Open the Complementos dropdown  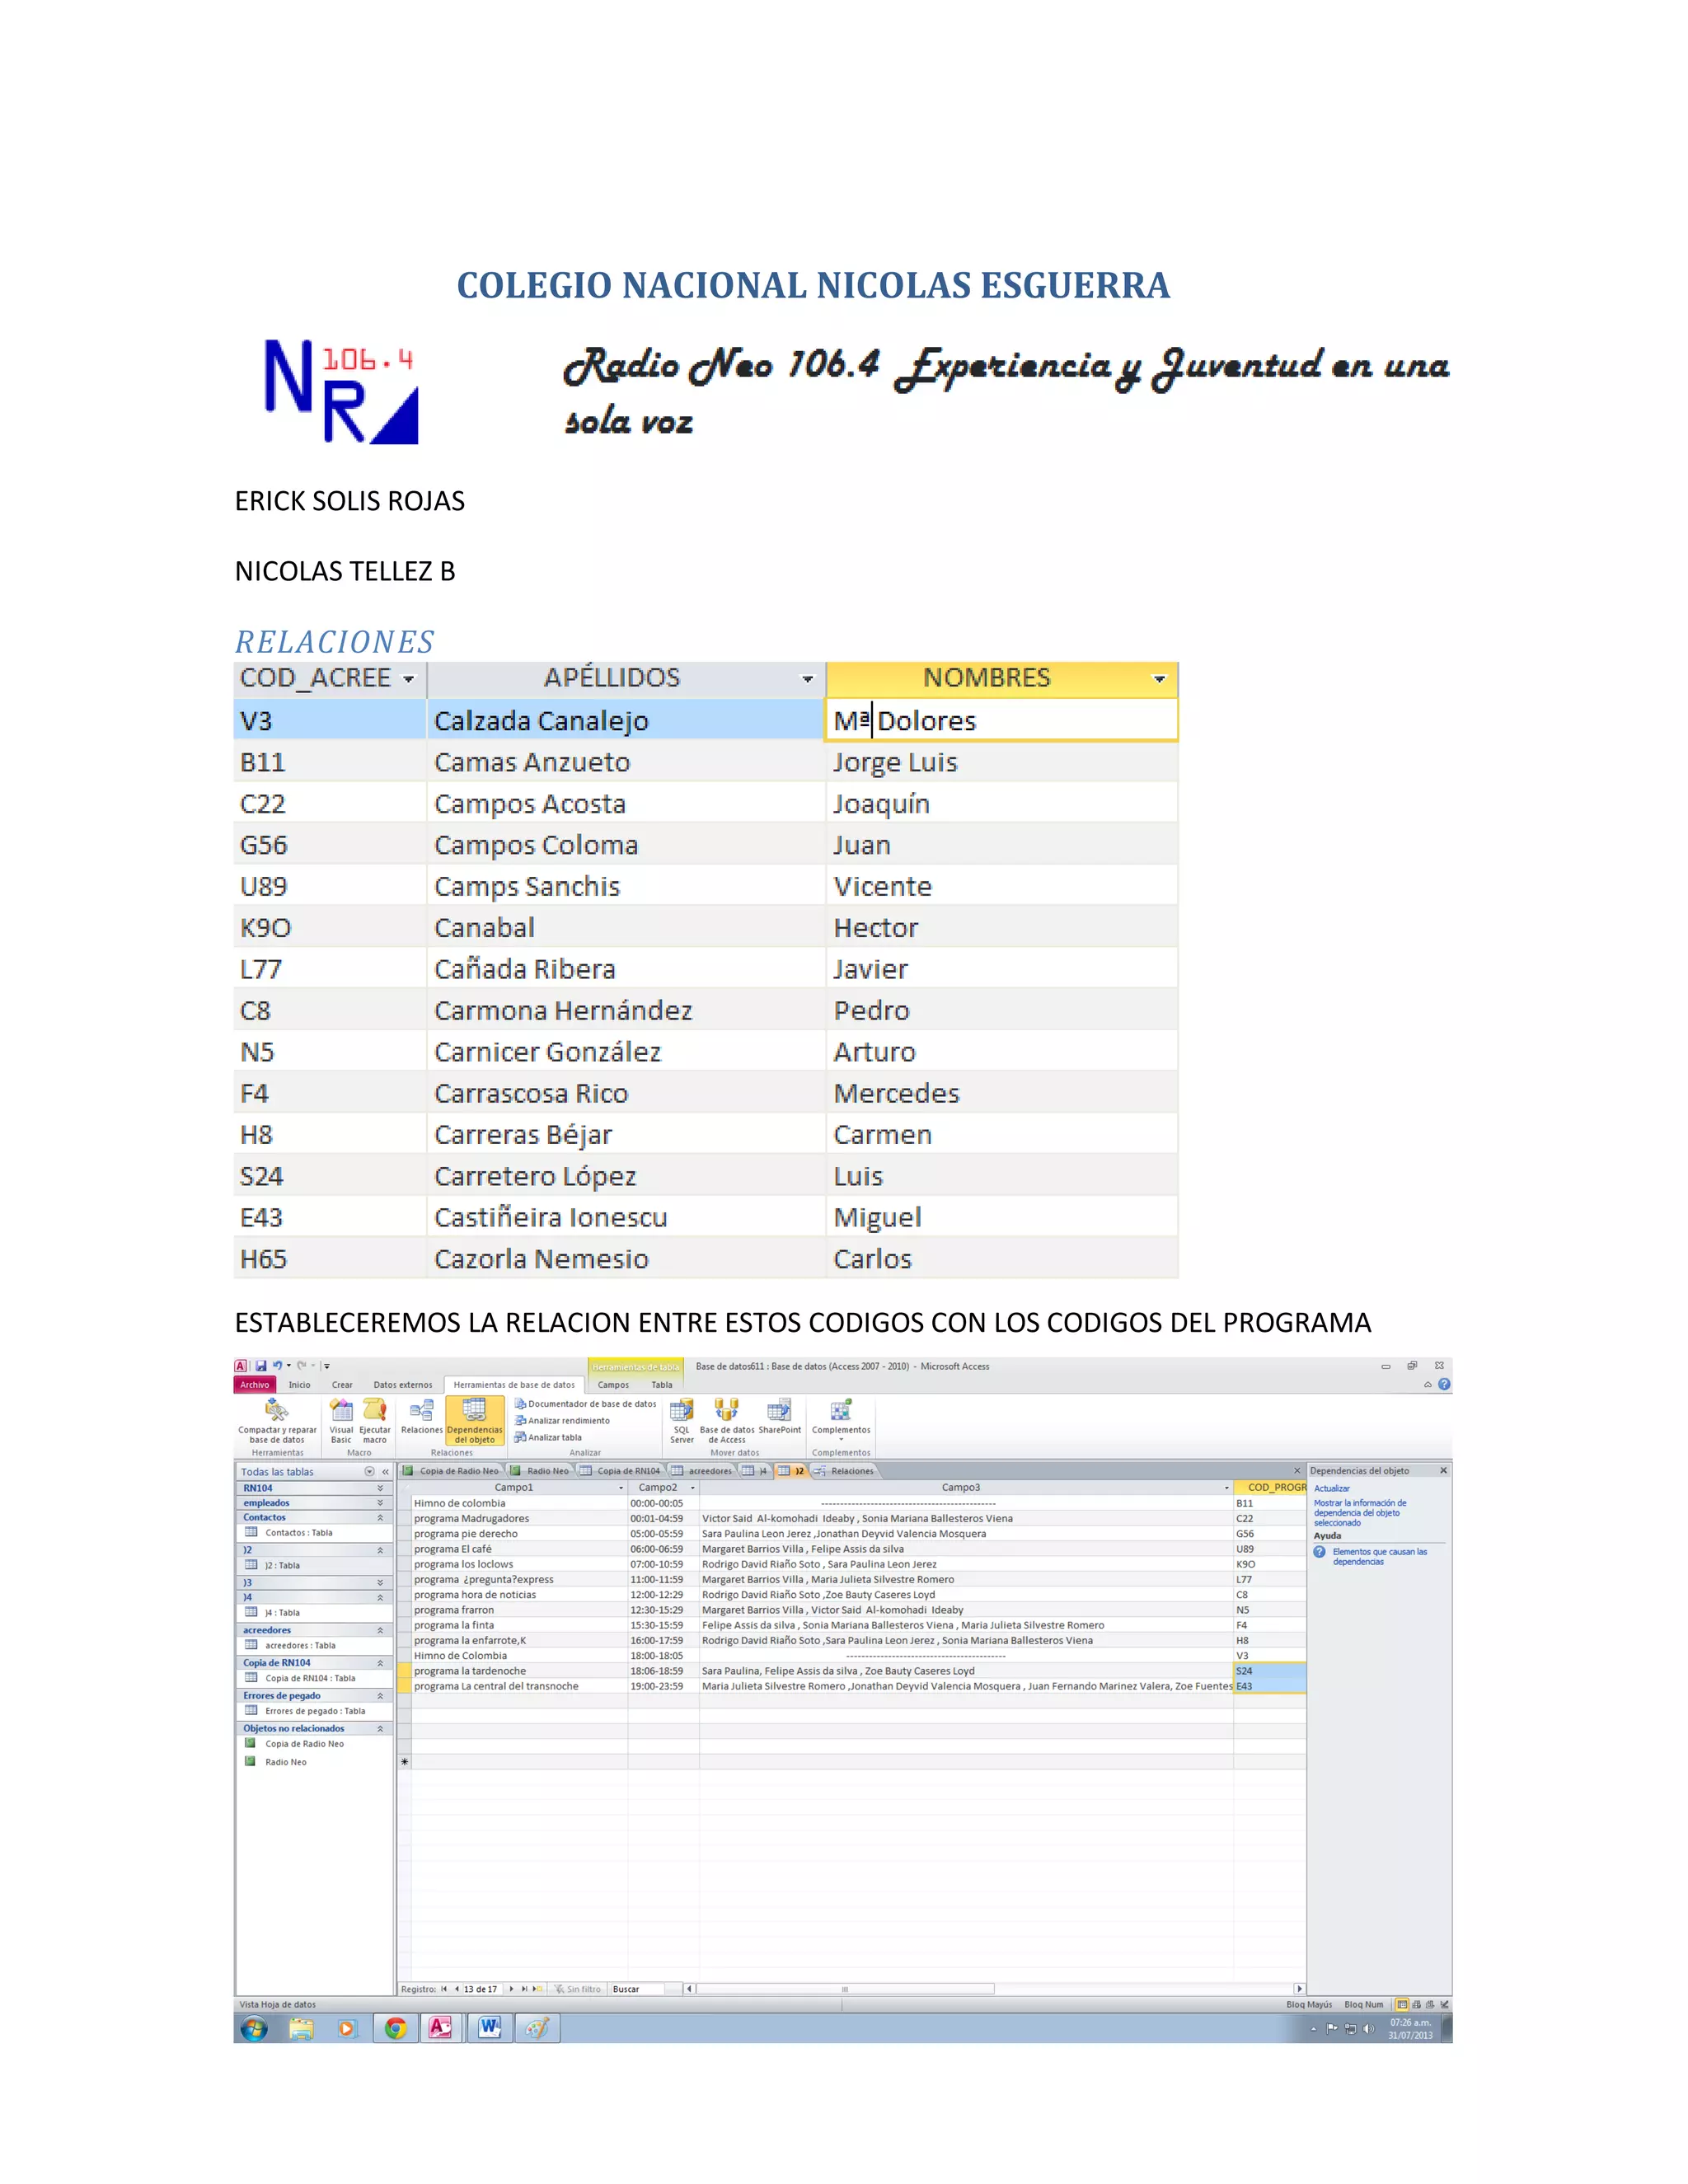coord(841,1420)
